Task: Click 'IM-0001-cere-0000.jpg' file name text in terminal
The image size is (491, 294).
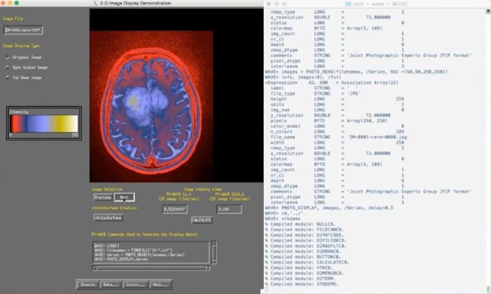Action: tap(378, 137)
